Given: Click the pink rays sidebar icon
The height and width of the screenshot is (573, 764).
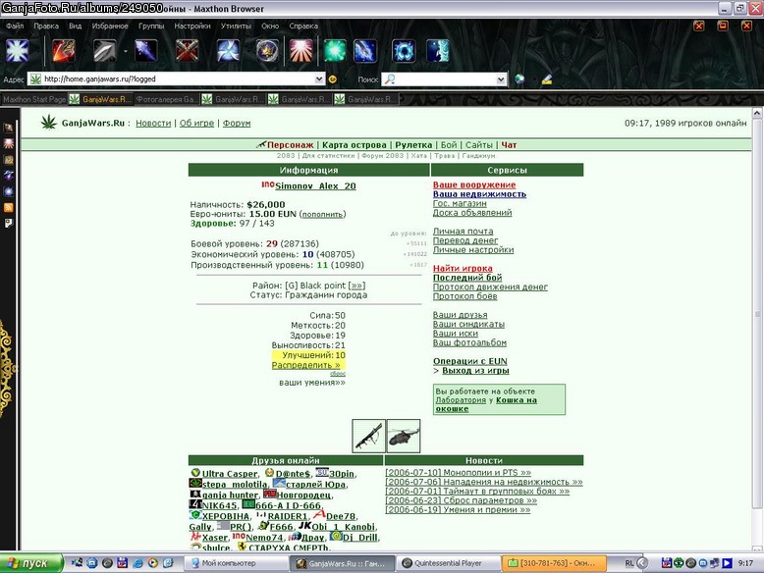Looking at the screenshot, I should [8, 143].
